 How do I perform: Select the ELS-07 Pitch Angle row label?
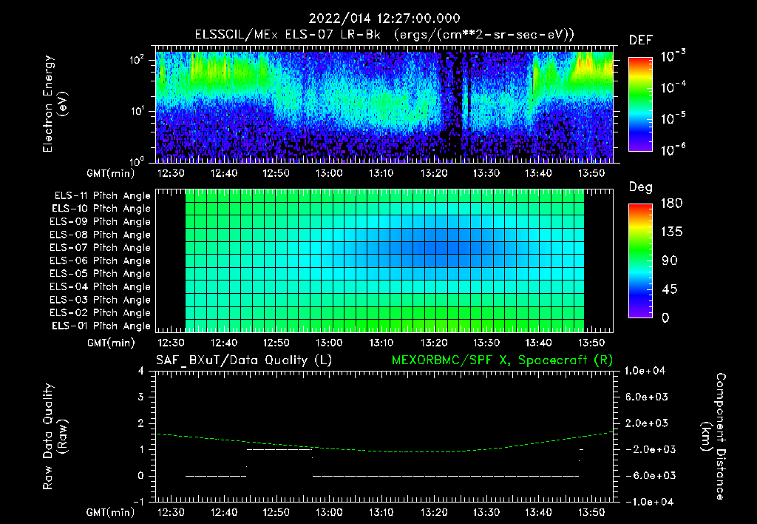point(101,247)
